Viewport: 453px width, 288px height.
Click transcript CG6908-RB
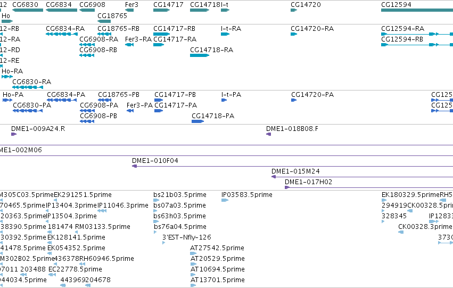pyautogui.click(x=87, y=55)
